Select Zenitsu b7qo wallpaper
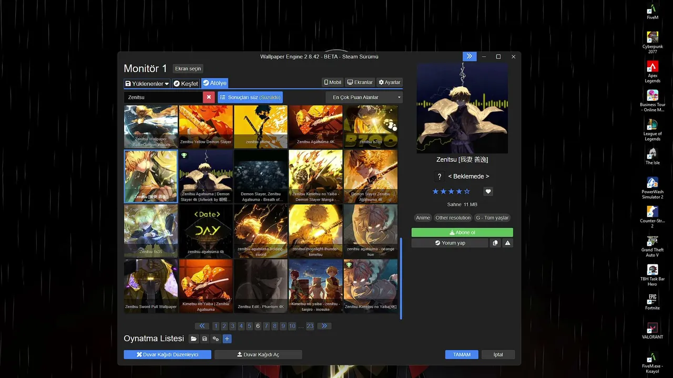This screenshot has height=378, width=673. [371, 127]
